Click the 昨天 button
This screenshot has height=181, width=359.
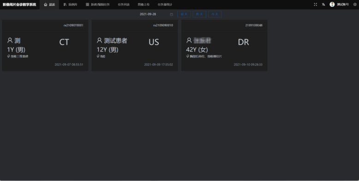pos(199,14)
